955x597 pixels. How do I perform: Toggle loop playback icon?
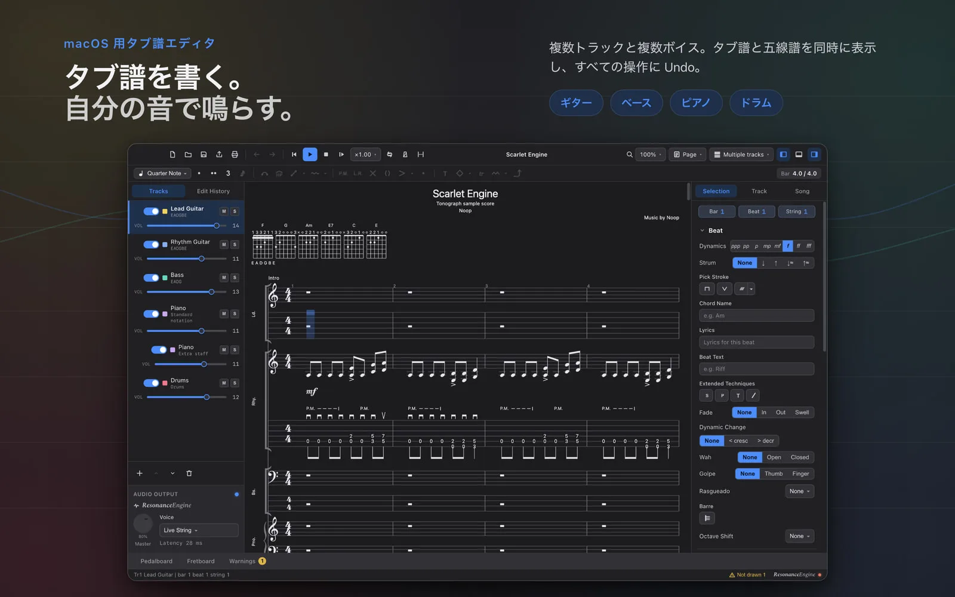[390, 155]
